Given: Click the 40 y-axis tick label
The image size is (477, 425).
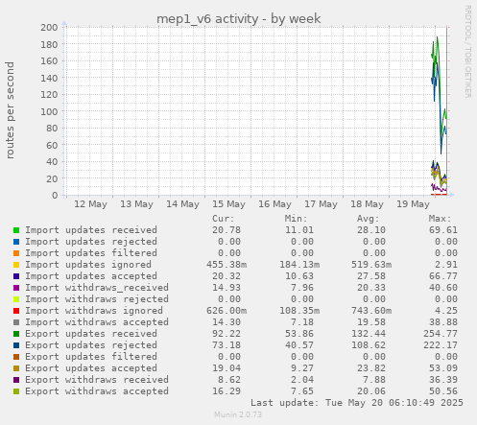Looking at the screenshot, I should tap(52, 162).
